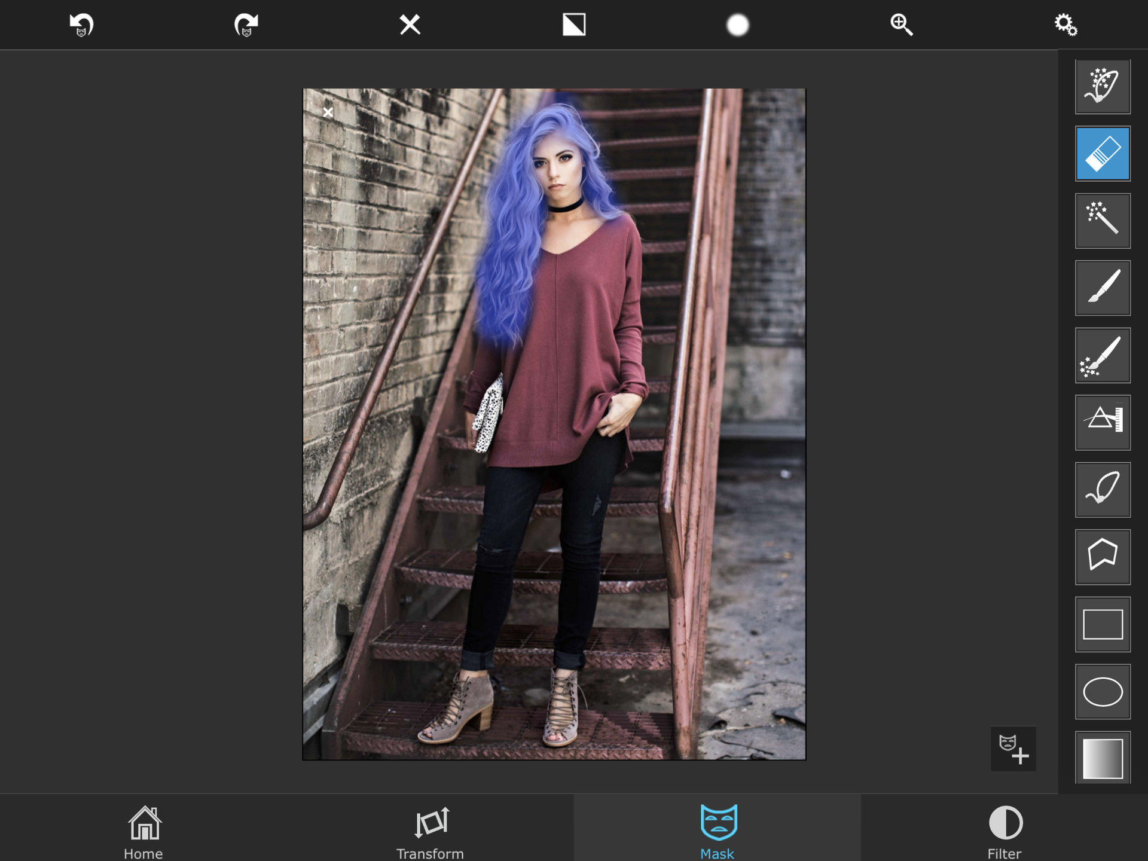
Task: Select the Smart Brush with sparkles
Action: (x=1103, y=355)
